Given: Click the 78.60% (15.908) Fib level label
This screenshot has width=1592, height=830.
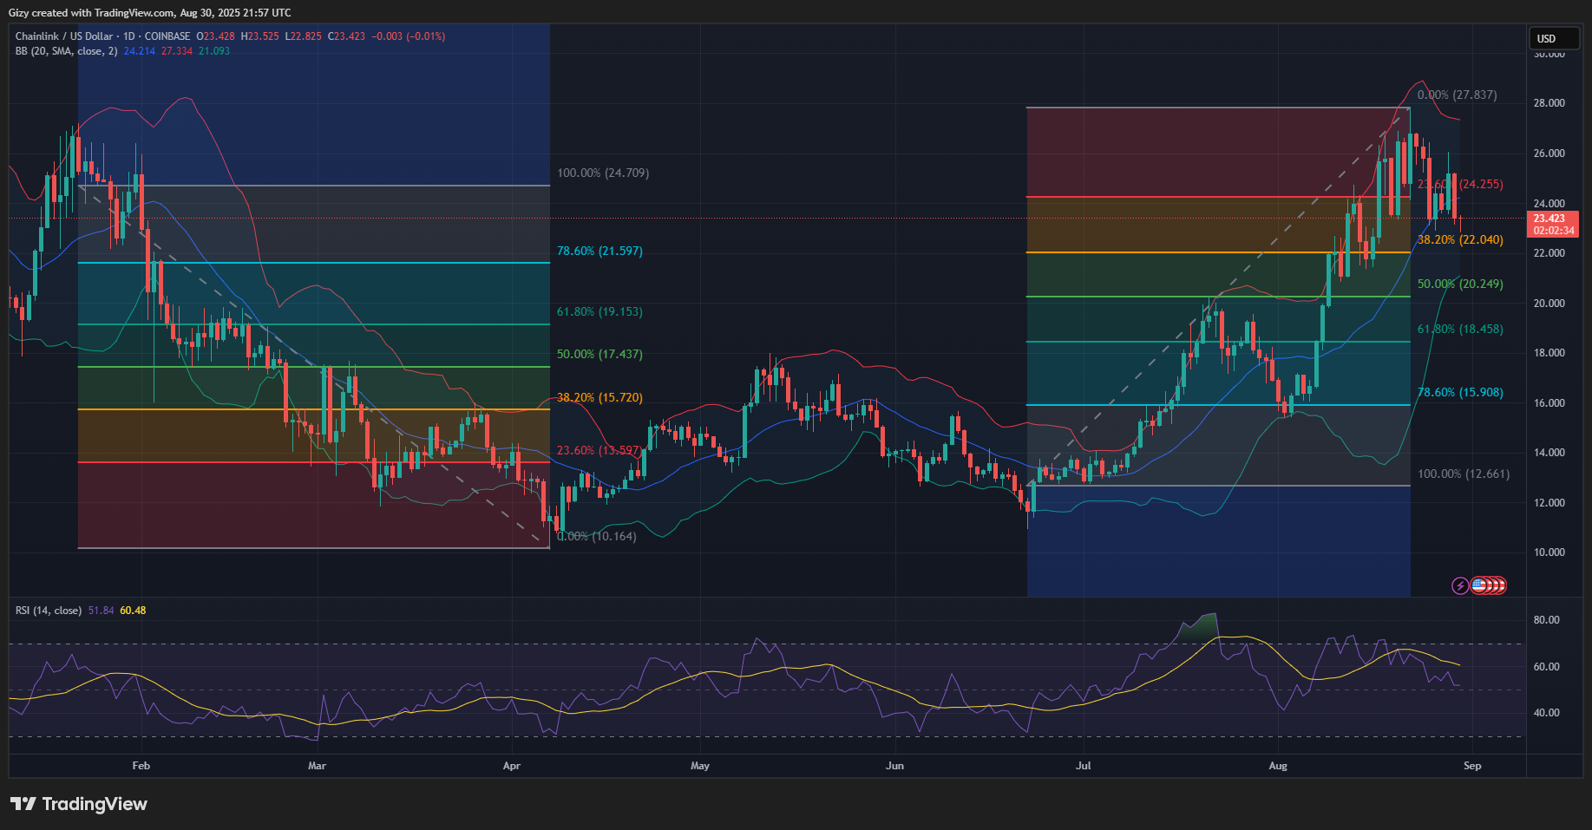Looking at the screenshot, I should pyautogui.click(x=1460, y=392).
